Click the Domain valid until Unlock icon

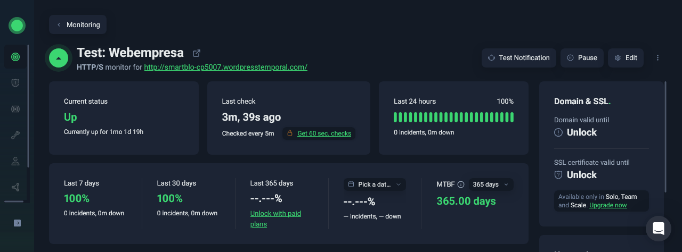(558, 132)
